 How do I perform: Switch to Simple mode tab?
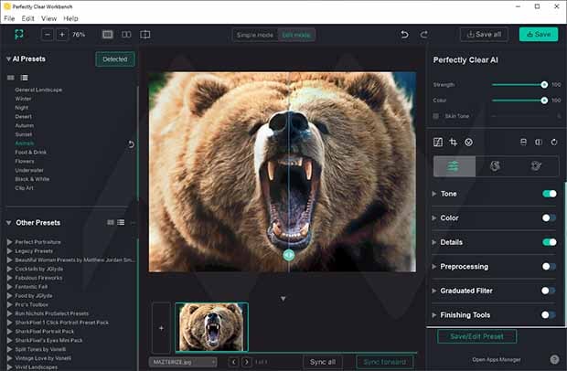[x=255, y=35]
